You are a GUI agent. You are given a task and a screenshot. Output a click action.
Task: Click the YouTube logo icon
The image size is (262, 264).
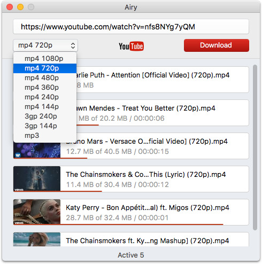pyautogui.click(x=131, y=46)
